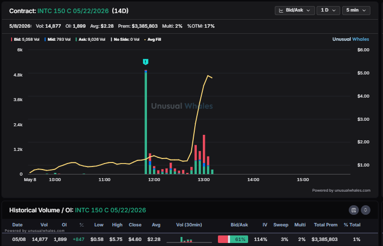Open the Bid/Ask chart type dropdown
Image resolution: width=383 pixels, height=246 pixels.
tap(294, 11)
